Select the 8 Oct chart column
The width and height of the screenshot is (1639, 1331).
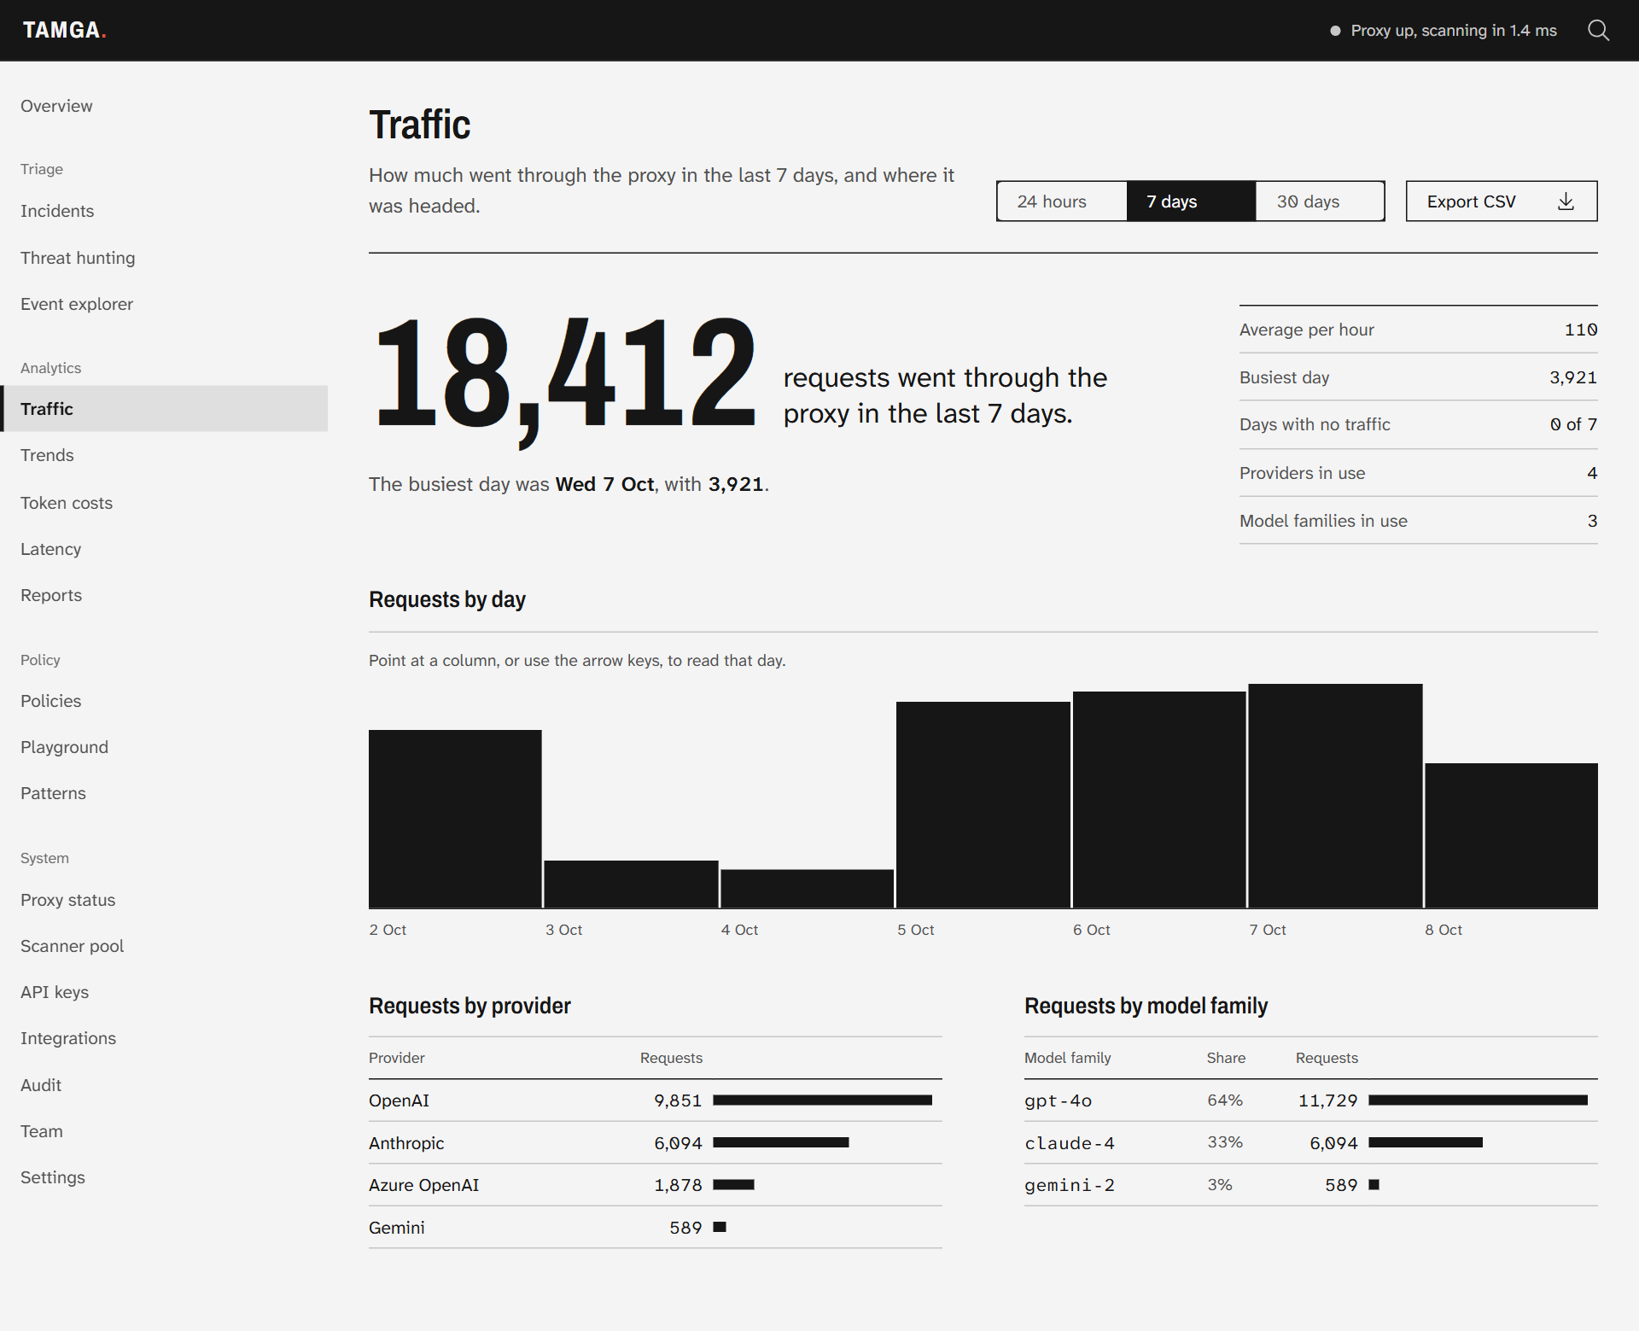click(1511, 835)
